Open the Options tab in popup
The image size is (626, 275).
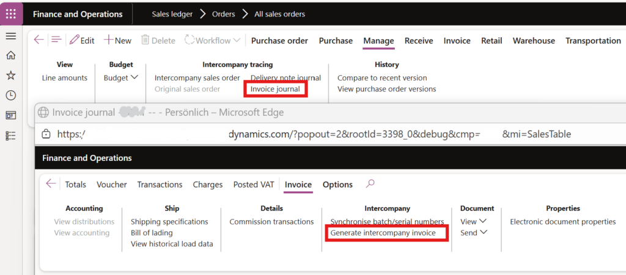tap(337, 185)
